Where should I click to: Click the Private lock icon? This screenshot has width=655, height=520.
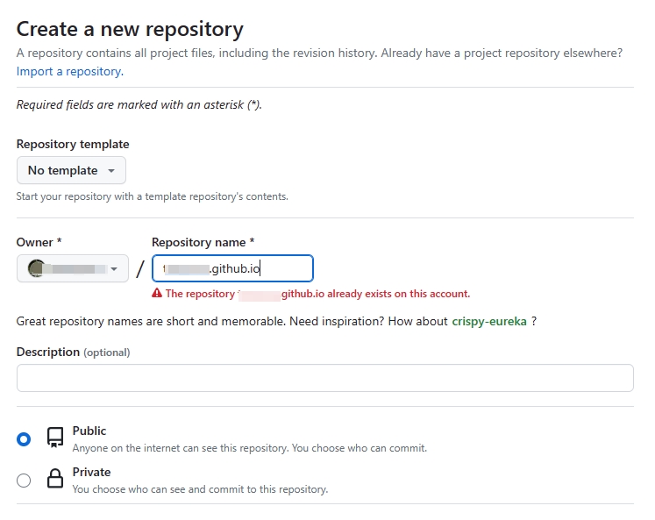[x=55, y=479]
